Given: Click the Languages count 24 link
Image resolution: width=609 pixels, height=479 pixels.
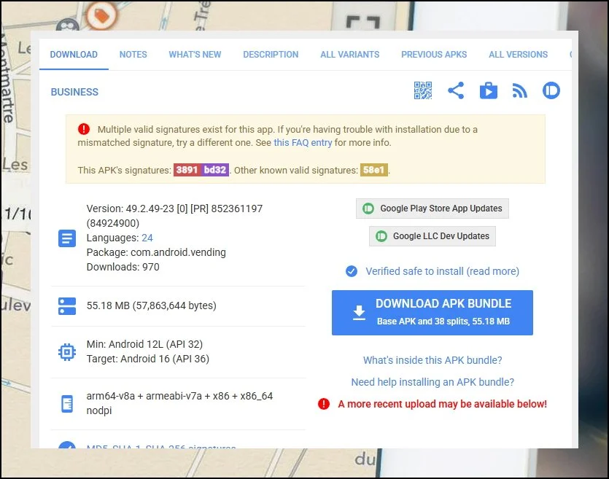Looking at the screenshot, I should coord(147,238).
